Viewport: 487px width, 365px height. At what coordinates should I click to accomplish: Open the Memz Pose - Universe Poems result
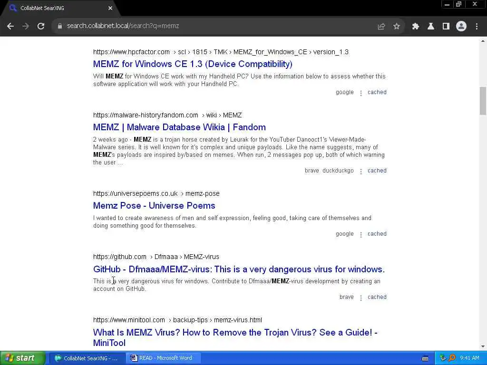click(x=154, y=206)
